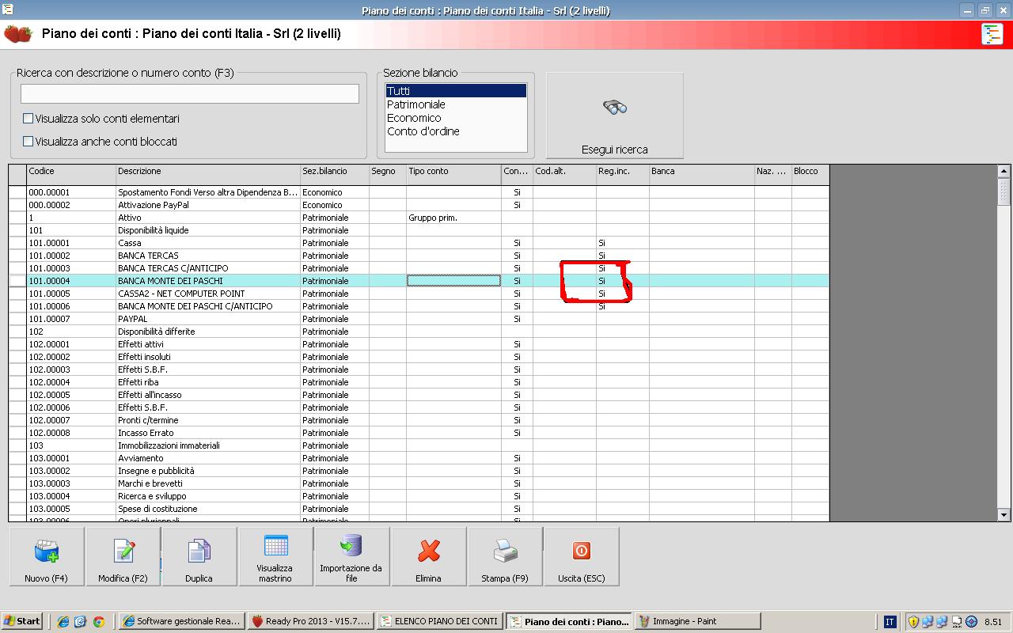Select 'Patrimoniale' in Sezione bilancio list
Image resolution: width=1013 pixels, height=633 pixels.
point(456,104)
